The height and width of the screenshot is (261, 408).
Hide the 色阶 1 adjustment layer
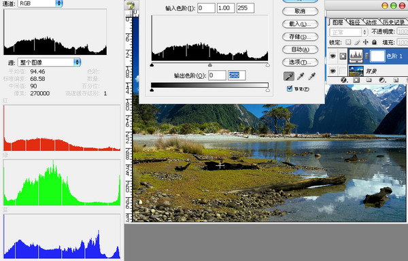coord(333,56)
